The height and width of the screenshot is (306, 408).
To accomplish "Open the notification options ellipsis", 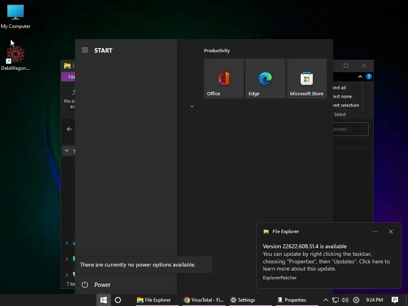I will pos(375,231).
